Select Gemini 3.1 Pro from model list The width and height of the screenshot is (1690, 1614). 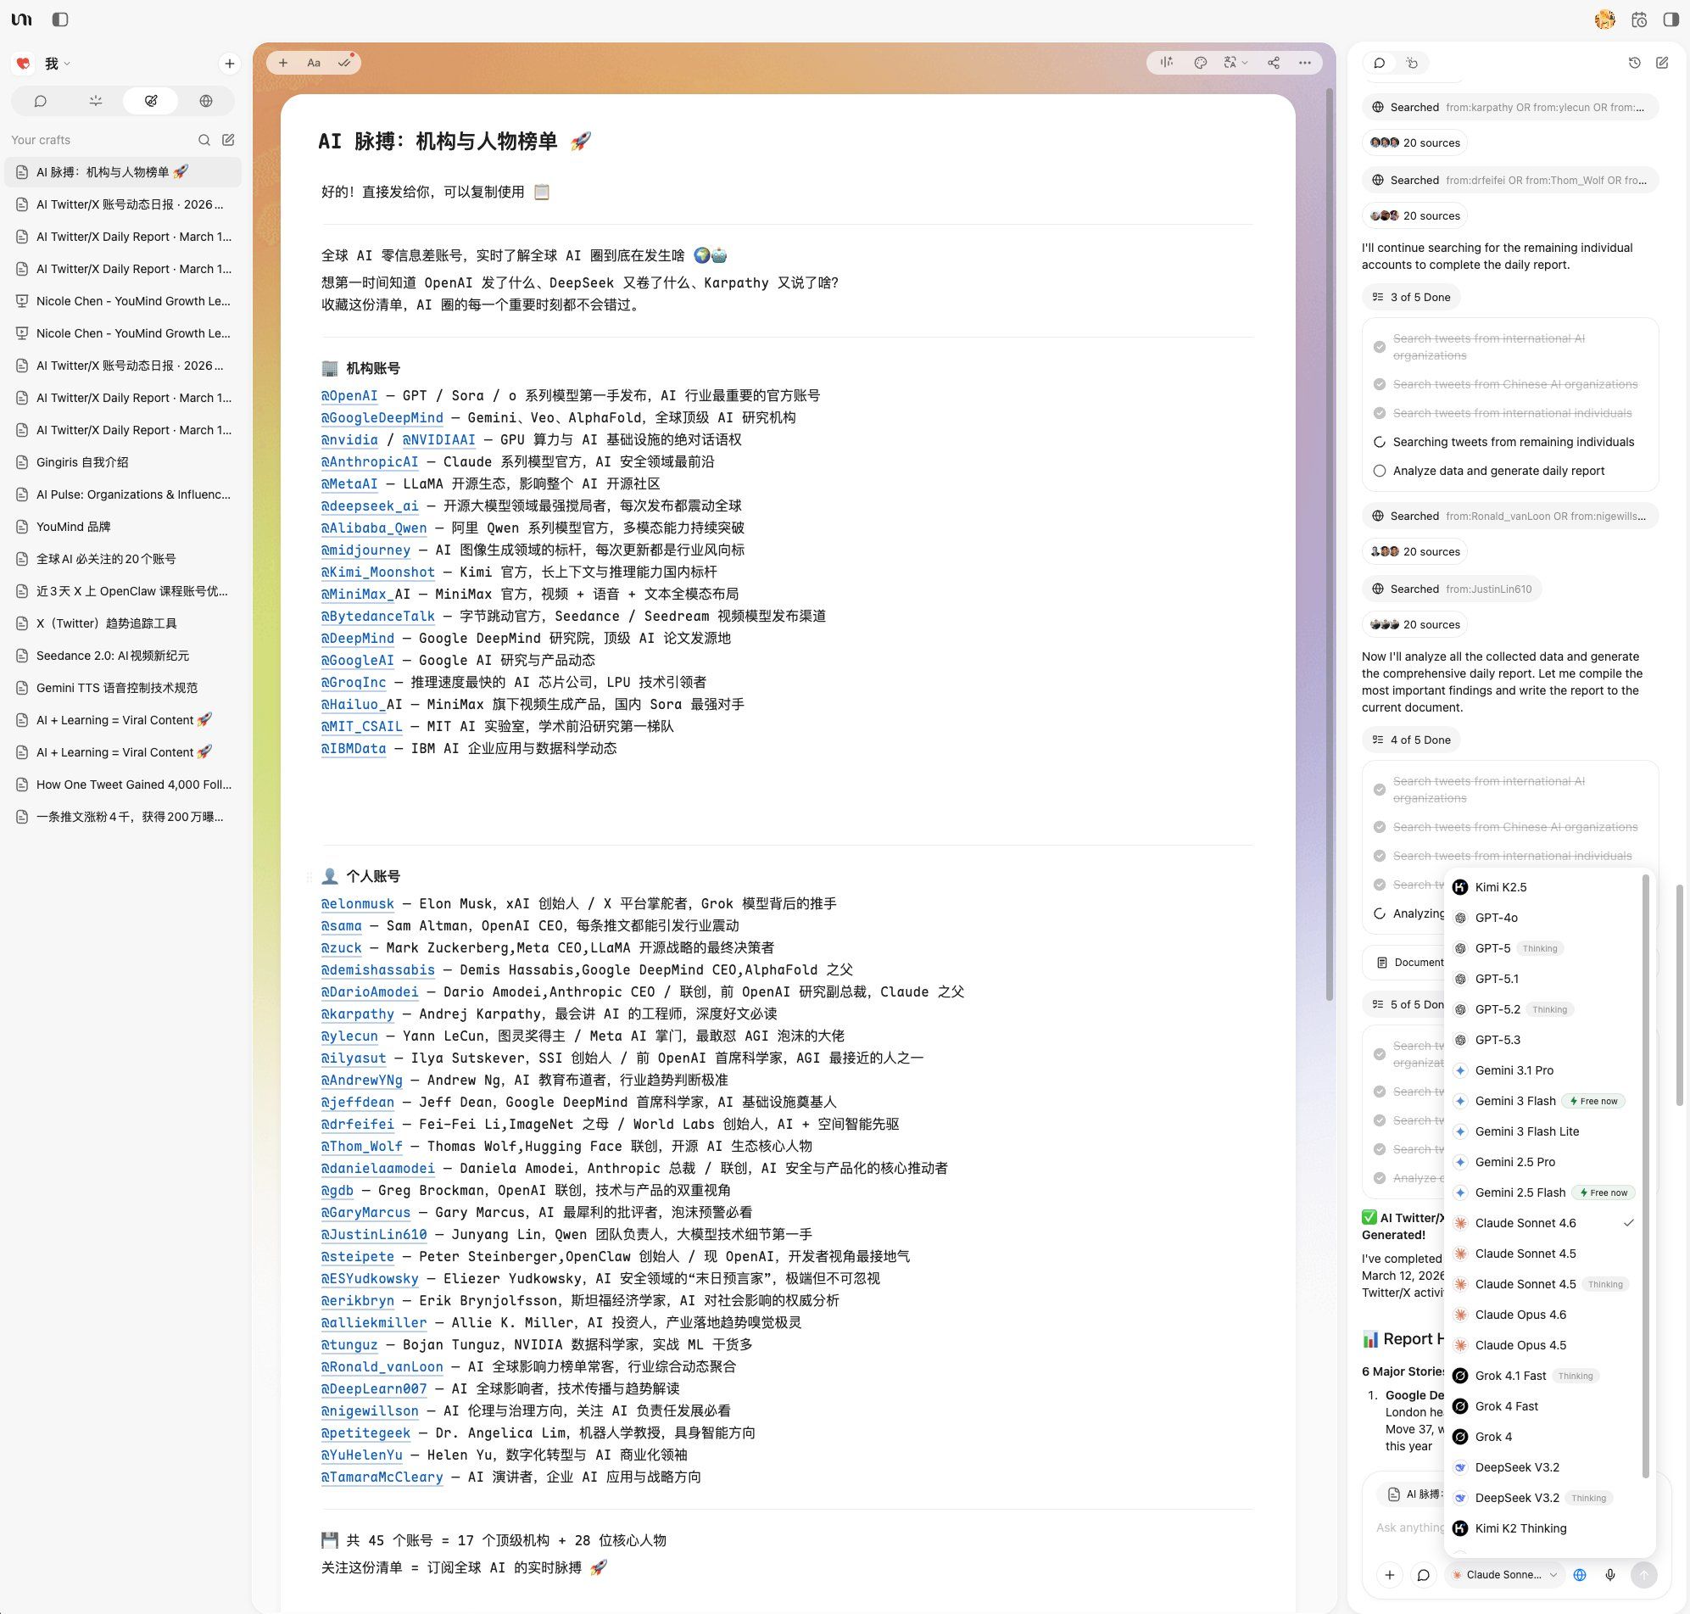coord(1514,1070)
